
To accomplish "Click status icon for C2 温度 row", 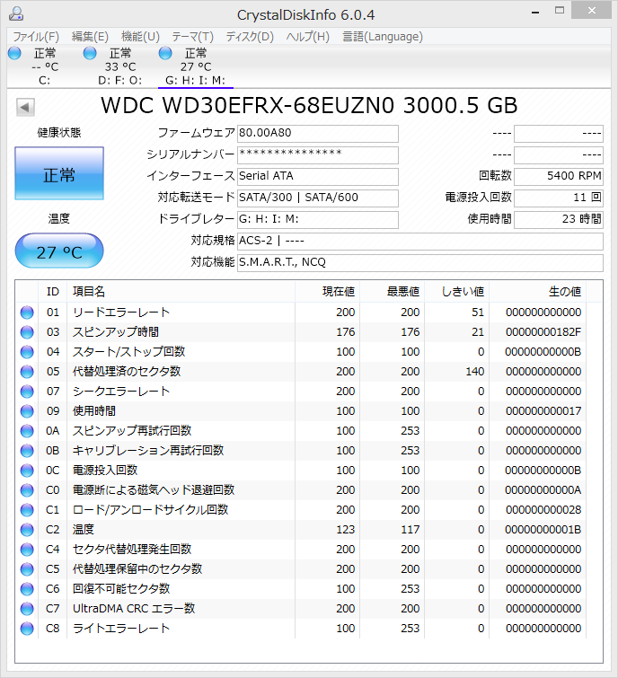I will tap(27, 530).
